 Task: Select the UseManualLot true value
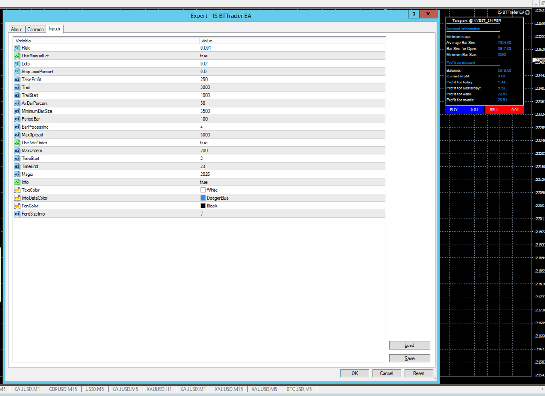[x=204, y=56]
